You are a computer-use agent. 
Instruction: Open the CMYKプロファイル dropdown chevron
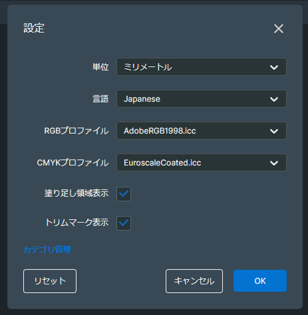tap(274, 163)
